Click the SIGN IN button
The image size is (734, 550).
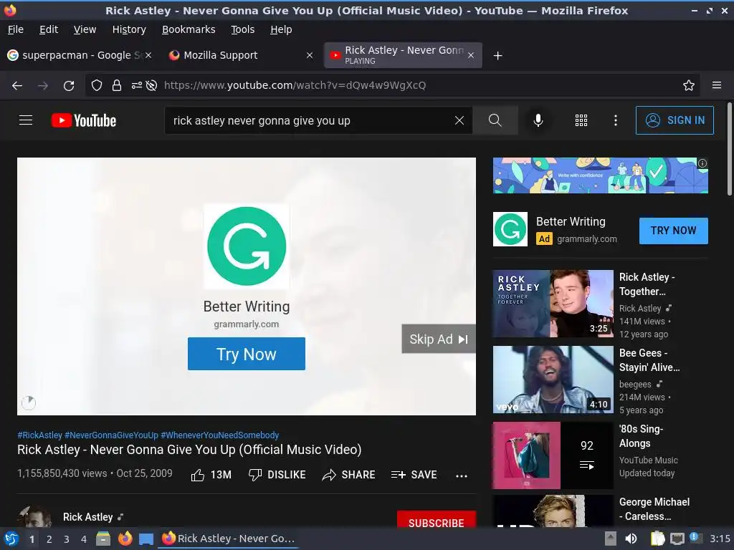click(x=675, y=120)
